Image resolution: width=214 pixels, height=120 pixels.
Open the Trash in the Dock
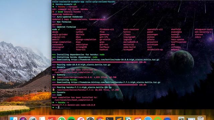[201, 118]
